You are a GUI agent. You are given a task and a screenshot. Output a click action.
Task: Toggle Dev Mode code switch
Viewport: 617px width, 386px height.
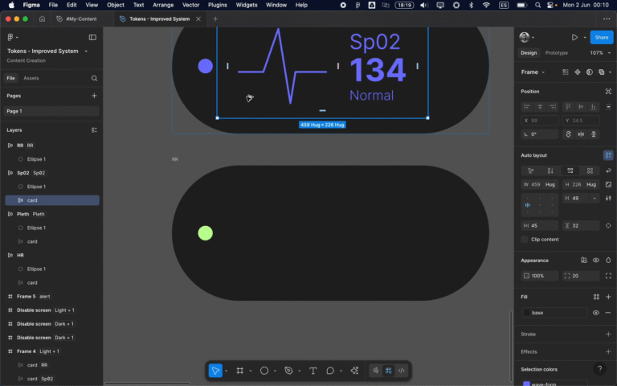(401, 371)
